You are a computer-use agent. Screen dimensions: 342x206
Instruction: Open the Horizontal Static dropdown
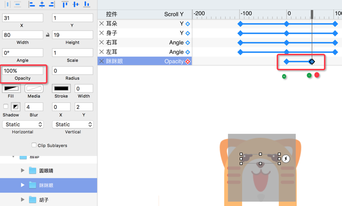[x=23, y=124]
